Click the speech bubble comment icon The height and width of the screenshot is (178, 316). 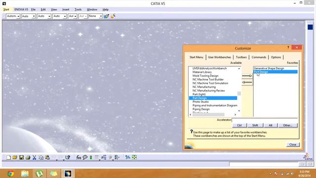[x=85, y=157]
